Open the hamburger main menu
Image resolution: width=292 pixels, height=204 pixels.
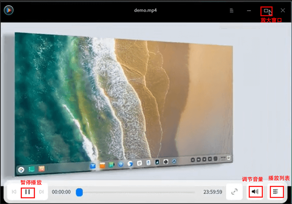click(x=231, y=11)
